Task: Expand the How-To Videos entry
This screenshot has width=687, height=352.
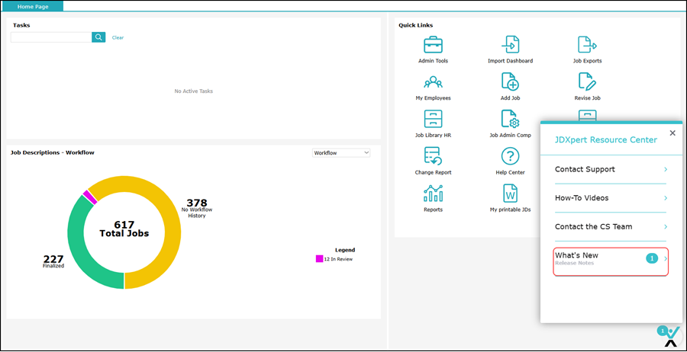Action: pyautogui.click(x=611, y=198)
